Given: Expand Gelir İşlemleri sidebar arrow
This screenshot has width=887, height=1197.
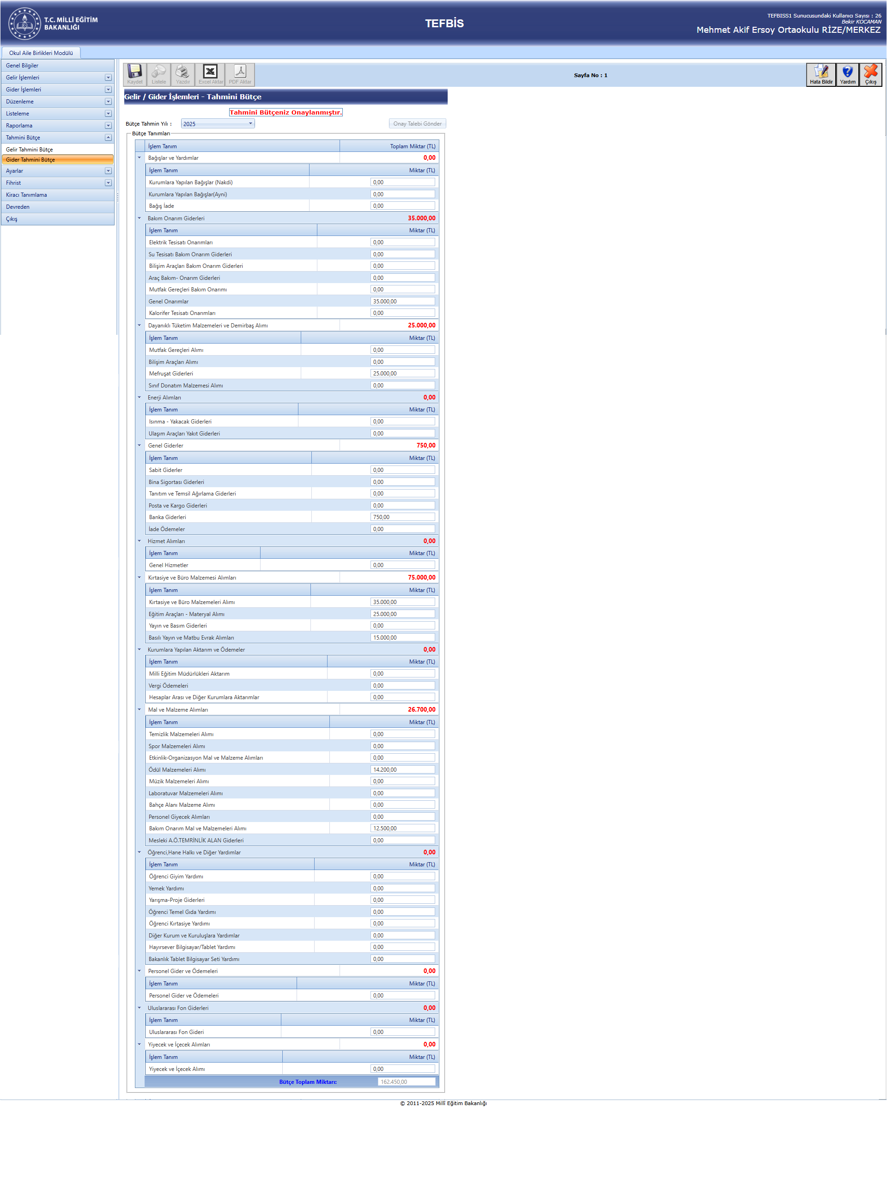Looking at the screenshot, I should 108,78.
